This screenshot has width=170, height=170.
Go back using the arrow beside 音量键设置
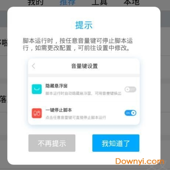[33, 66]
